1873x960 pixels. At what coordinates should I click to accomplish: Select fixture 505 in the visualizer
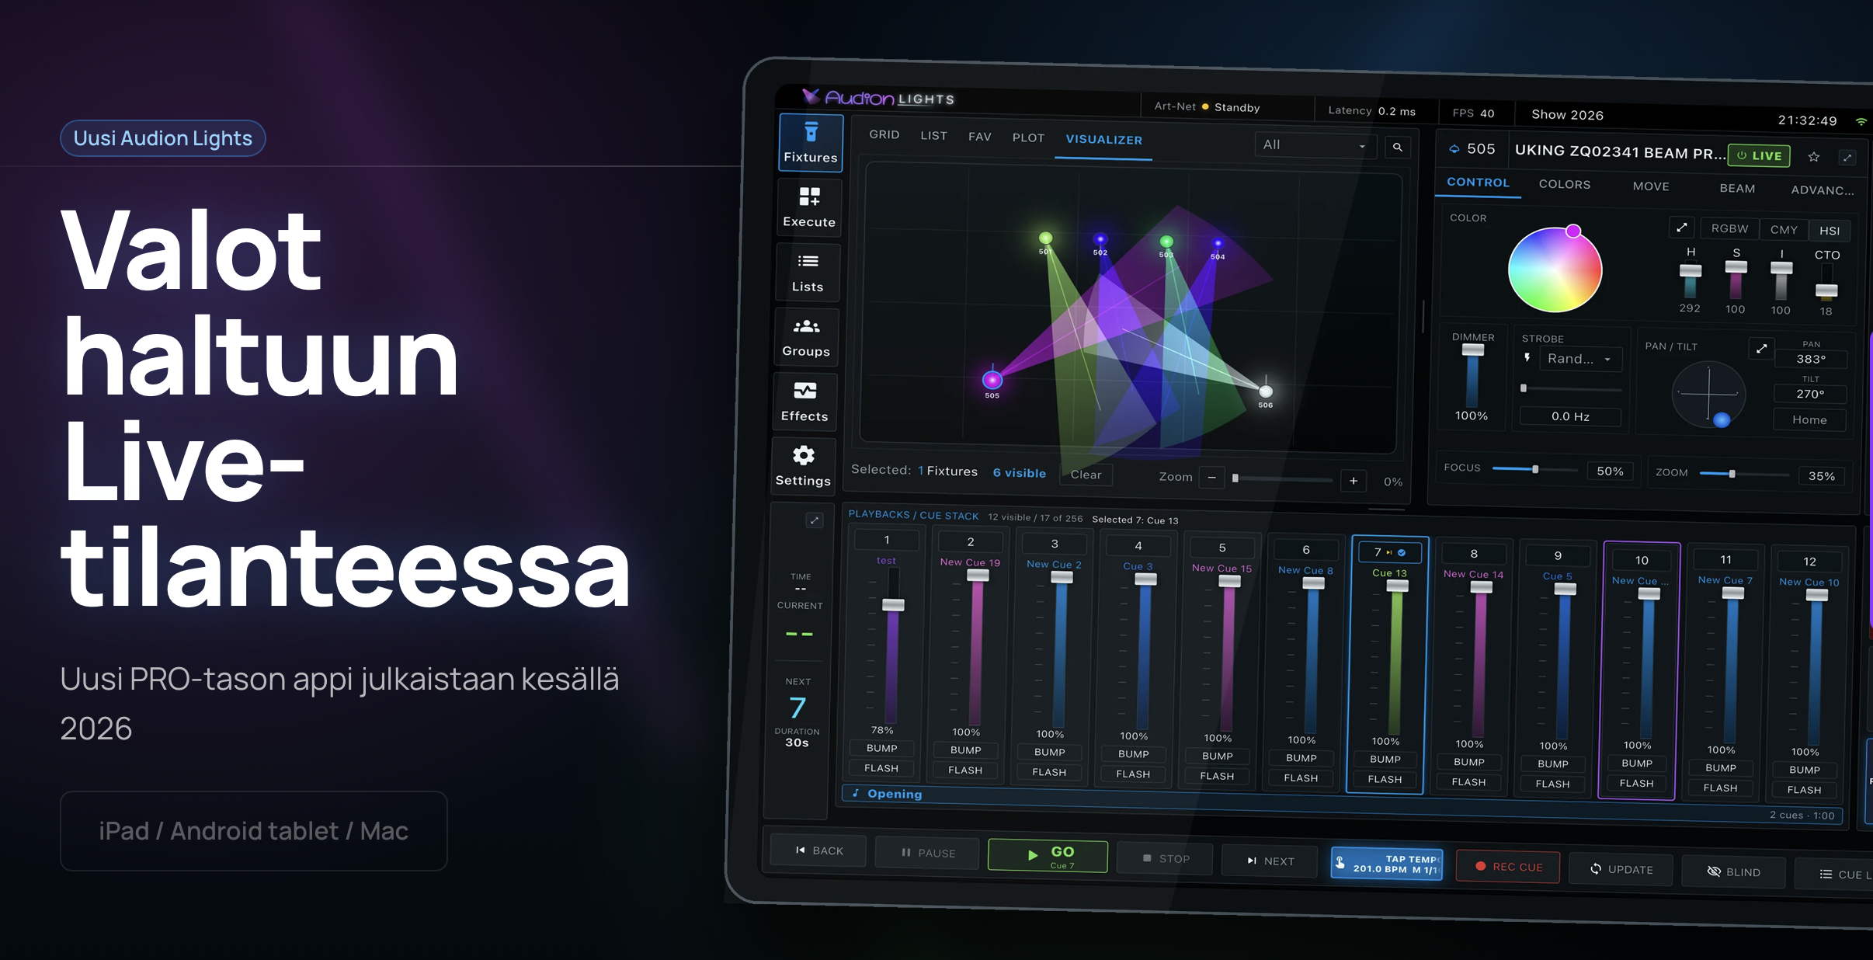[x=992, y=380]
